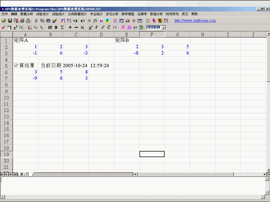Open the http://www.statforum.com link
This screenshot has height=202, width=270.
[x=195, y=21]
